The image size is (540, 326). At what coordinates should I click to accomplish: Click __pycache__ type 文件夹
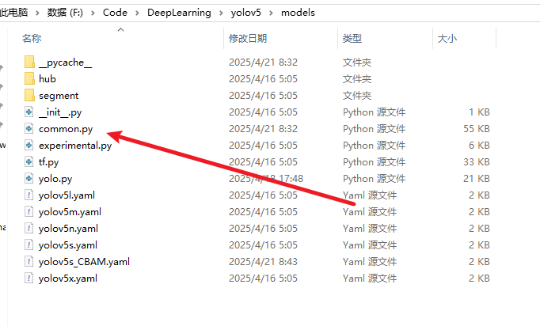click(357, 63)
